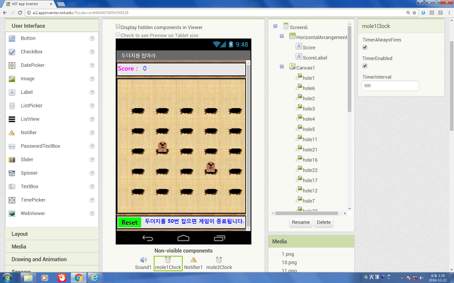Image resolution: width=454 pixels, height=283 pixels.
Task: Select hole6 sprite in component tree
Action: coord(308,88)
